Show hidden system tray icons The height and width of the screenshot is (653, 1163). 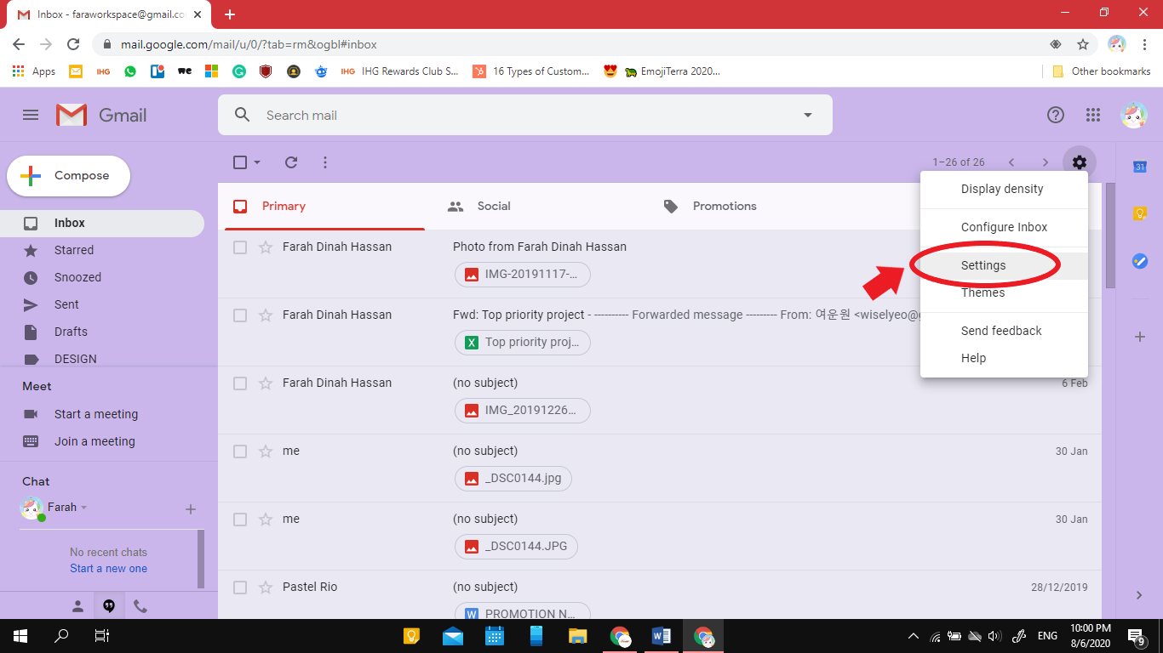click(x=914, y=636)
